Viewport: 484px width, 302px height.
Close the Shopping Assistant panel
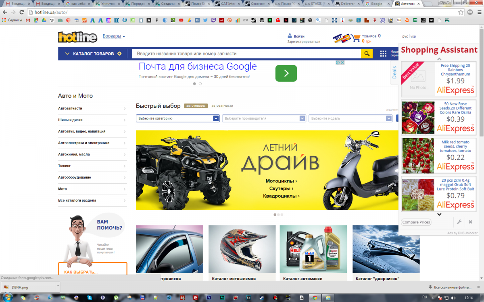(x=470, y=222)
